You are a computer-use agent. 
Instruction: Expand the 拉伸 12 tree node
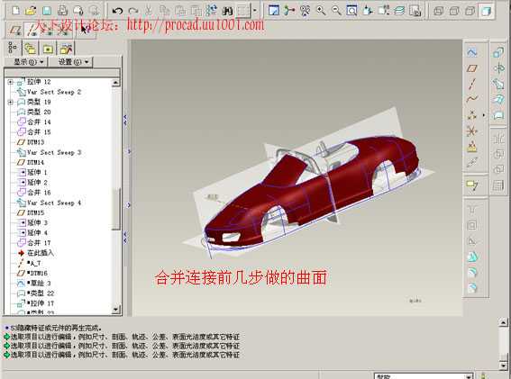pyautogui.click(x=10, y=82)
